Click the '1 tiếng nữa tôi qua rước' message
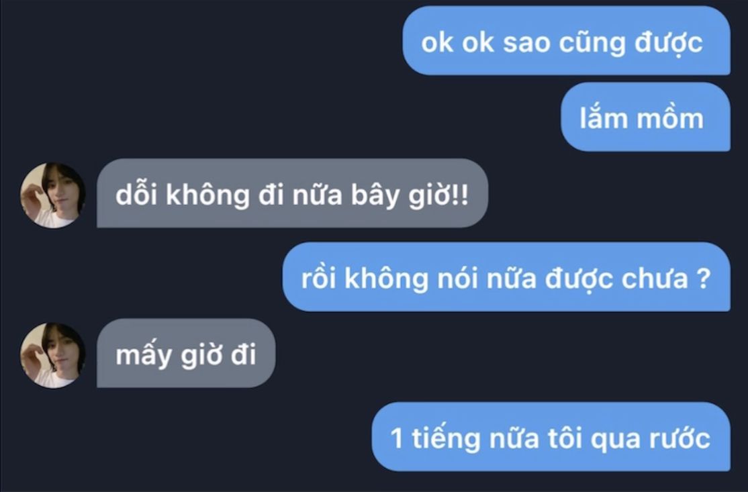 point(551,437)
